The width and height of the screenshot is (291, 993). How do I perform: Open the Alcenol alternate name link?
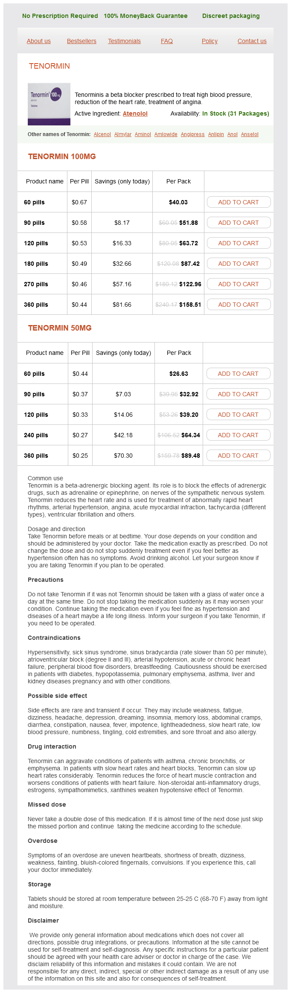(x=102, y=134)
